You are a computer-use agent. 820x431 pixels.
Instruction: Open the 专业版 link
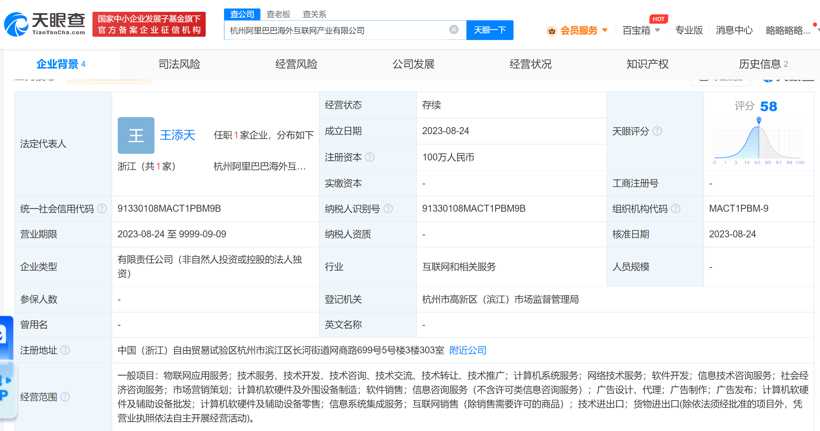[x=689, y=30]
